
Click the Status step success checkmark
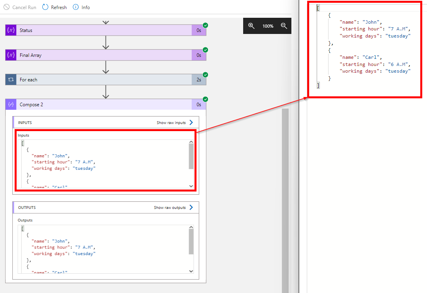[x=206, y=25]
